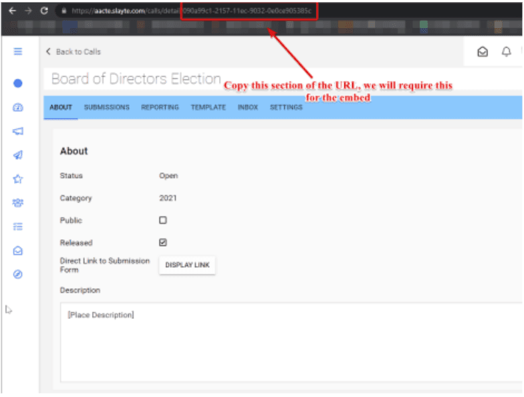Click the Direct Link to Submission Form label
Viewport: 524px width, 397px height.
104,265
